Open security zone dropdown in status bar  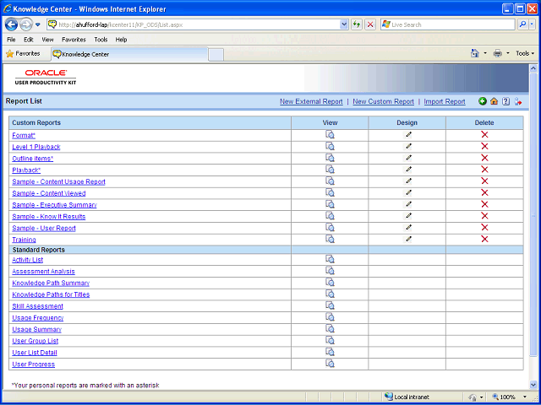pos(479,397)
